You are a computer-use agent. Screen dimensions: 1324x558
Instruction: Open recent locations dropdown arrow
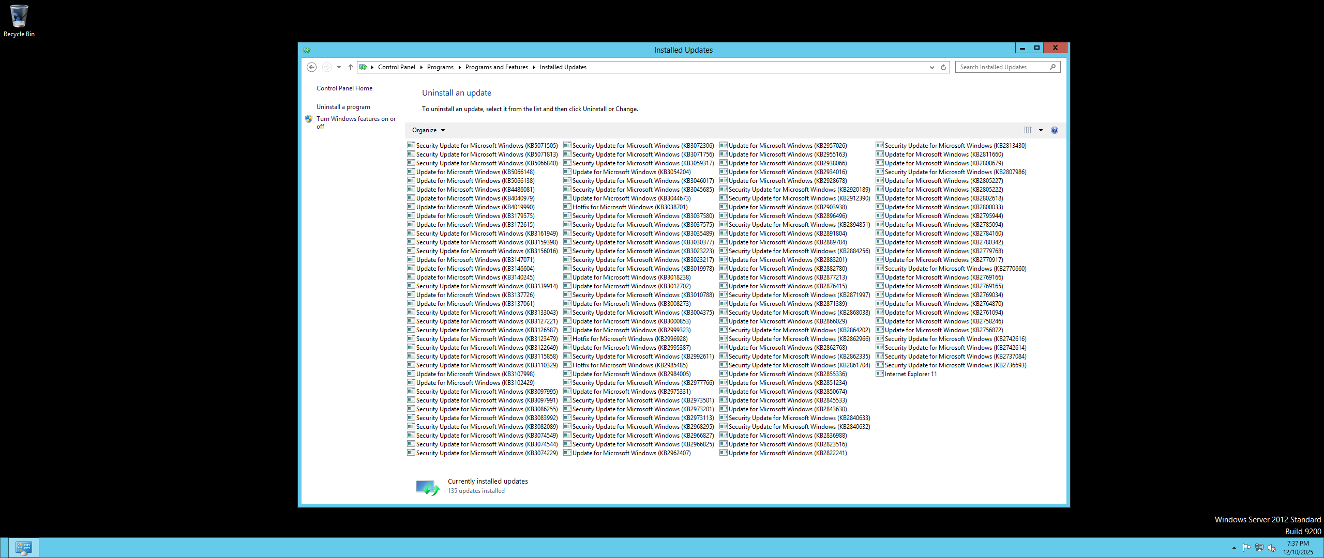point(339,67)
